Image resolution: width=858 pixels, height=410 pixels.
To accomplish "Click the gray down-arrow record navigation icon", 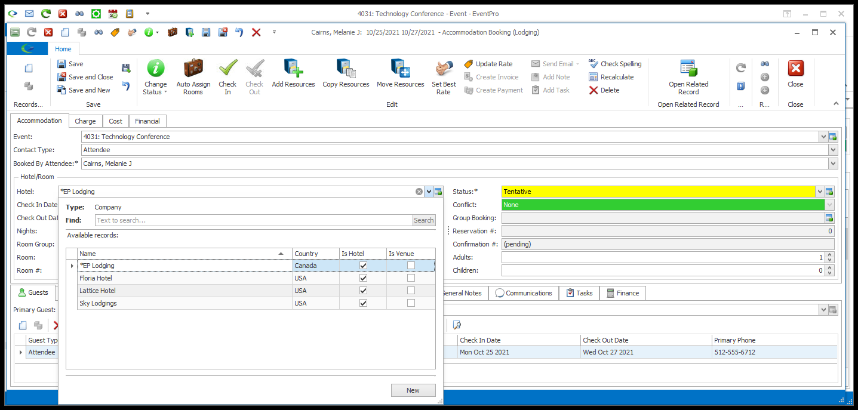I will (x=765, y=90).
